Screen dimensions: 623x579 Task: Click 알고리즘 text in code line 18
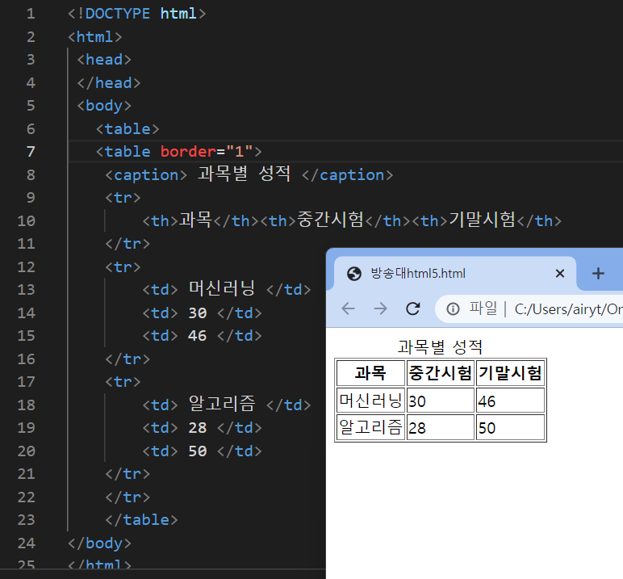point(222,404)
